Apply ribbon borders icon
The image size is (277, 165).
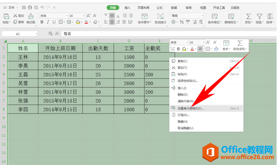coord(60,22)
